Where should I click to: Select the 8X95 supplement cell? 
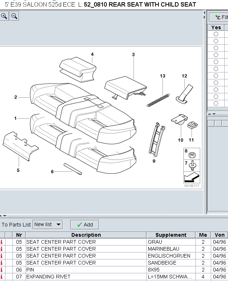[171, 270]
